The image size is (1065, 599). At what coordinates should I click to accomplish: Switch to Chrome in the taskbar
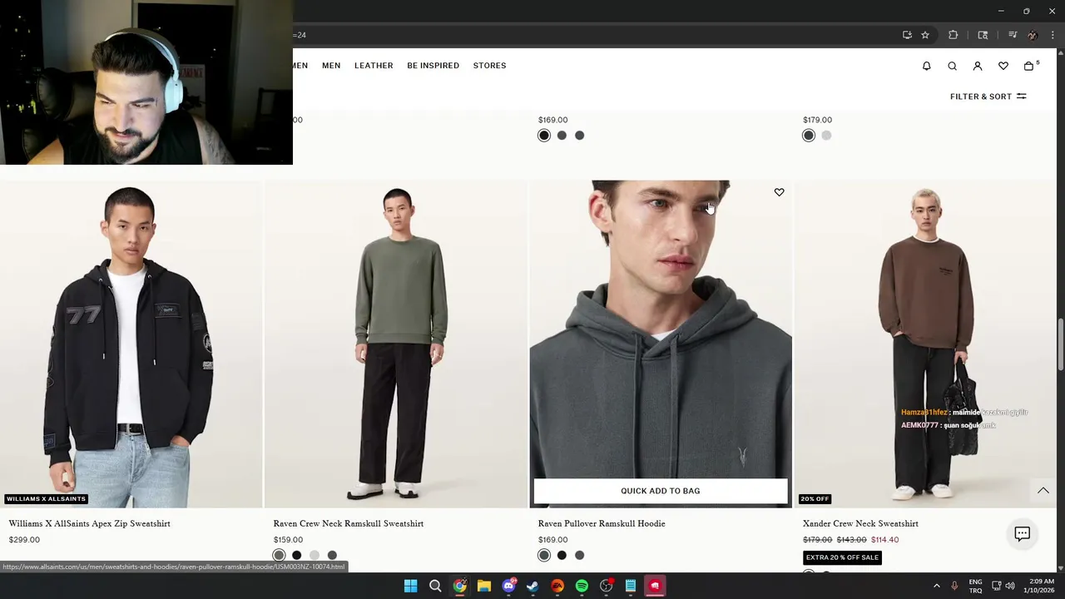(x=459, y=586)
